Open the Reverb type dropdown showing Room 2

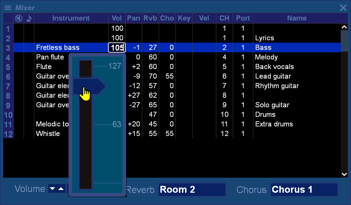[192, 190]
